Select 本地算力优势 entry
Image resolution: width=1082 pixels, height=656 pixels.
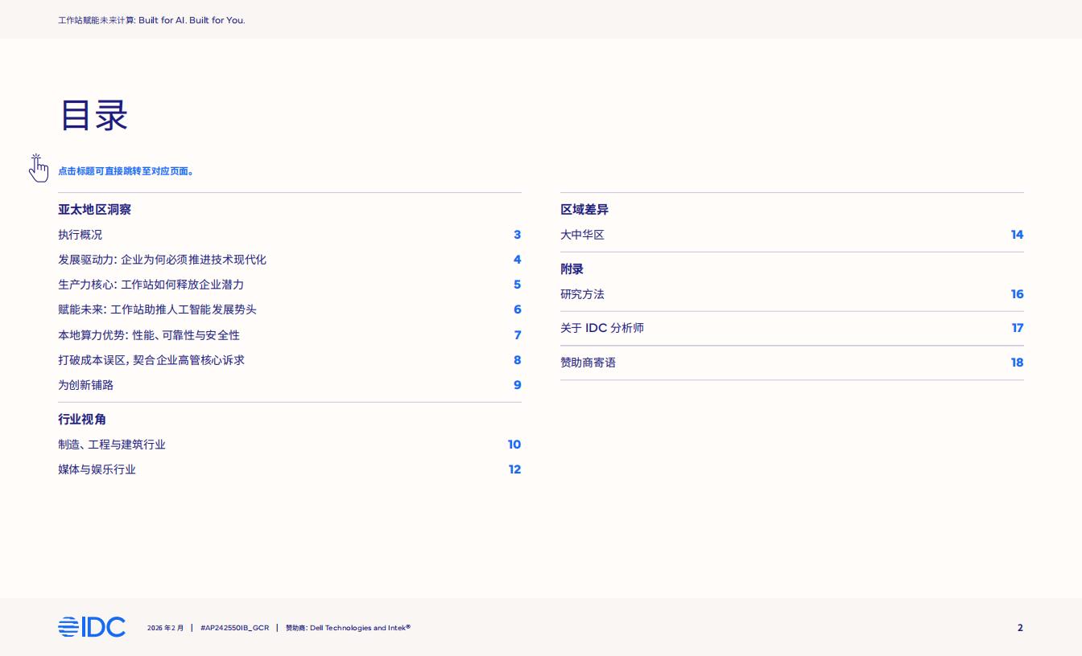pyautogui.click(x=149, y=335)
